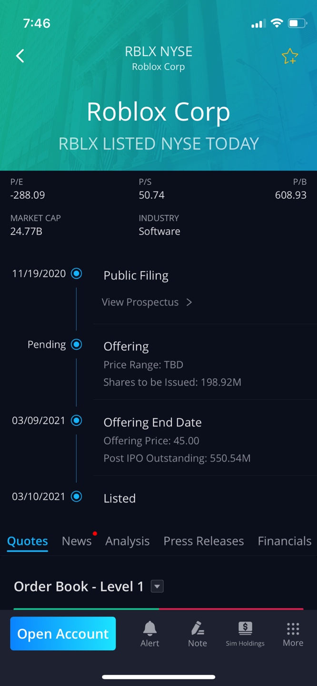Tap the back arrow icon
317x686 pixels.
click(20, 56)
